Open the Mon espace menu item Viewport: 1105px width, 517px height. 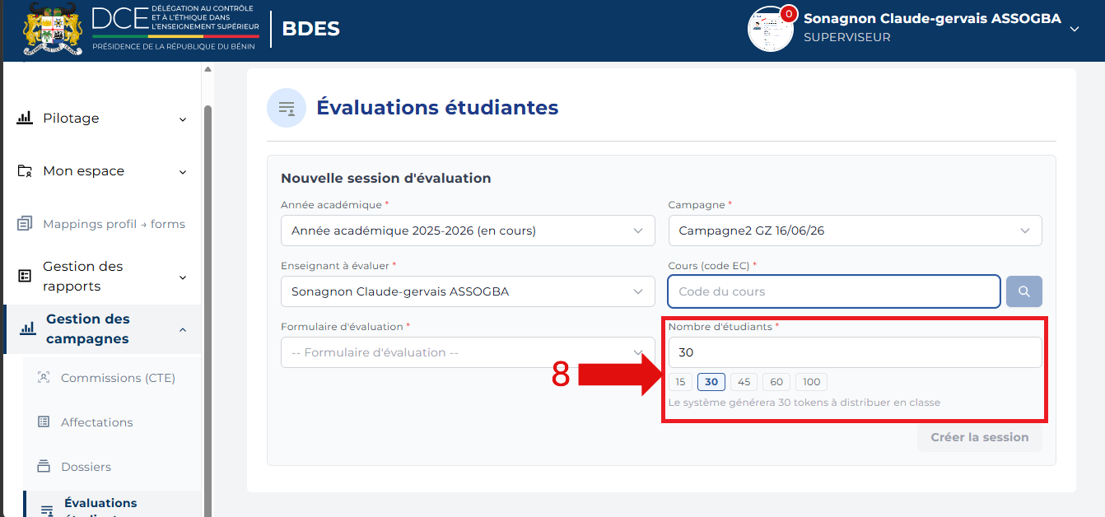pos(102,171)
